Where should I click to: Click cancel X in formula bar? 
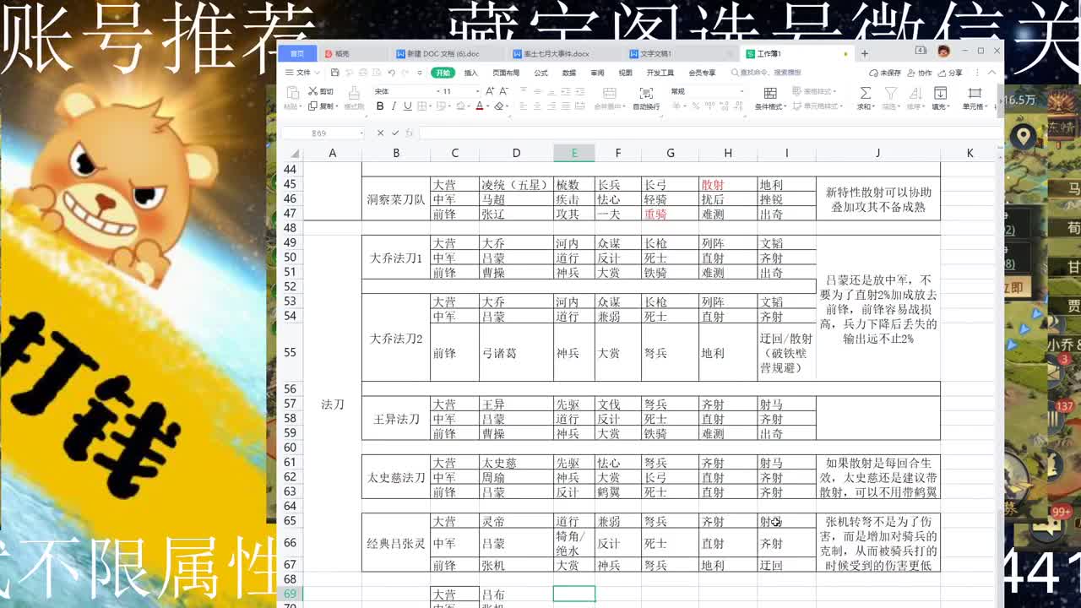tap(380, 133)
